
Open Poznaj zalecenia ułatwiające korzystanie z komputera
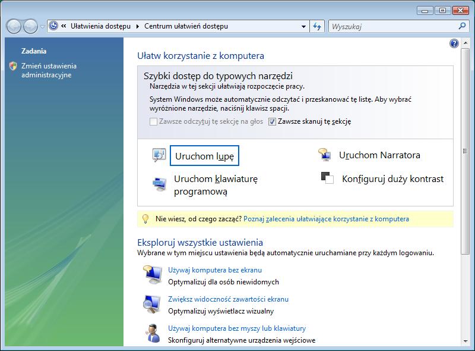pos(326,219)
